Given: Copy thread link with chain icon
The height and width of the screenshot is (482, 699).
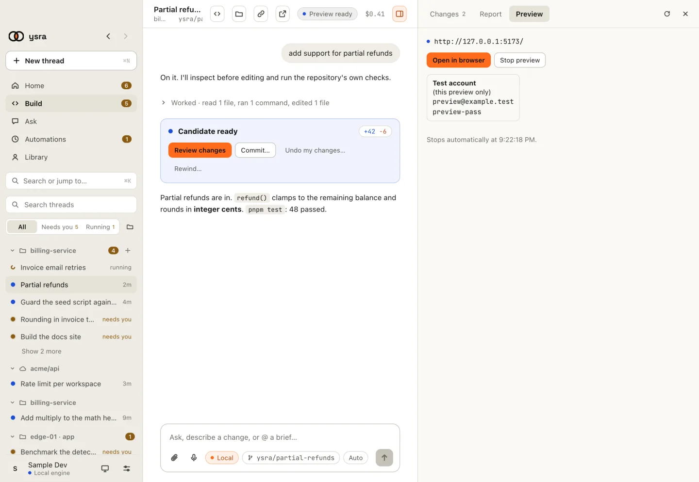Looking at the screenshot, I should [x=261, y=14].
